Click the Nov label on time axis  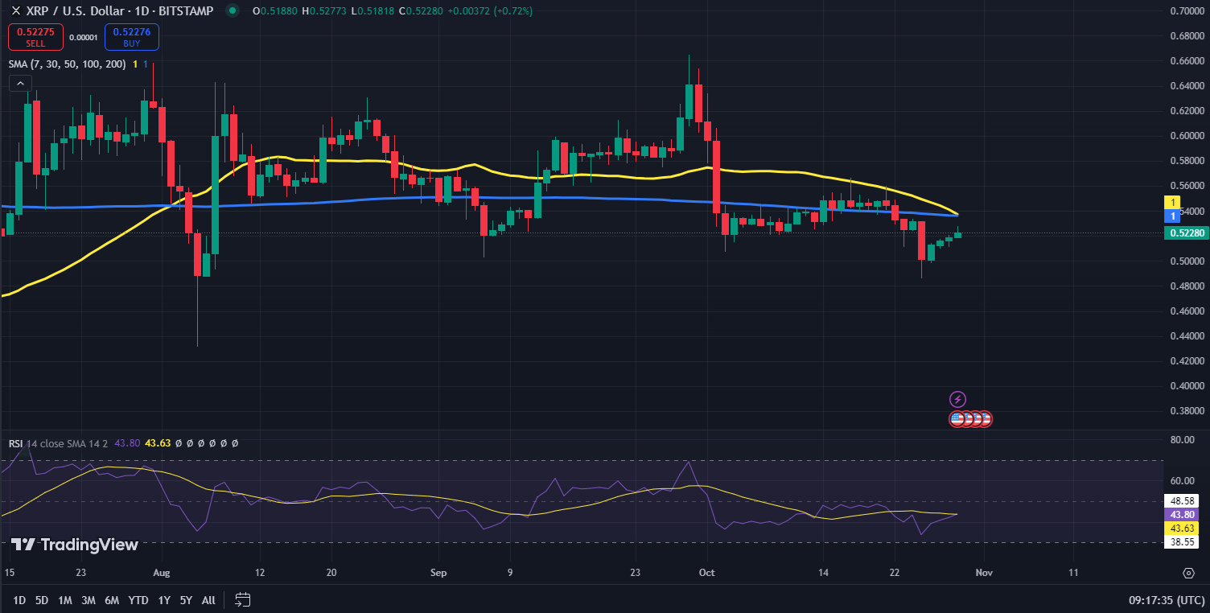[983, 573]
